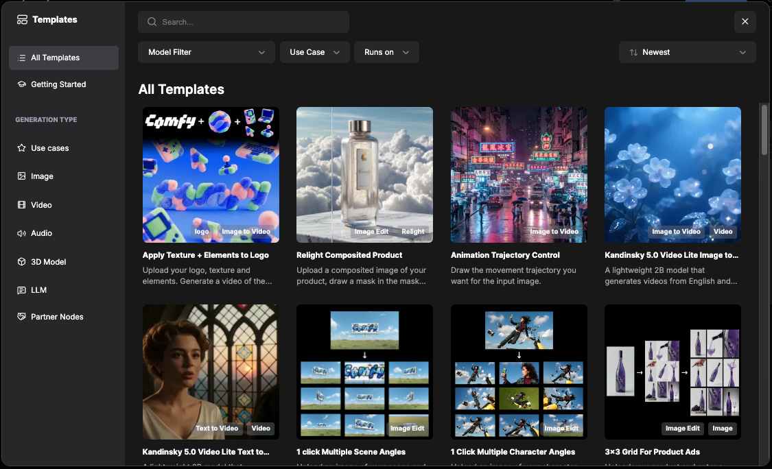The height and width of the screenshot is (469, 772).
Task: Focus the template search field
Action: click(x=243, y=22)
